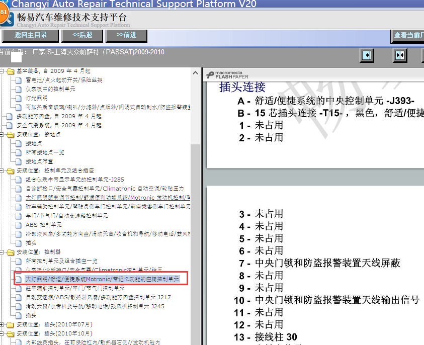The image size is (424, 345).
Task: Click document icon beside ABS 控制单元
Action: [19, 225]
